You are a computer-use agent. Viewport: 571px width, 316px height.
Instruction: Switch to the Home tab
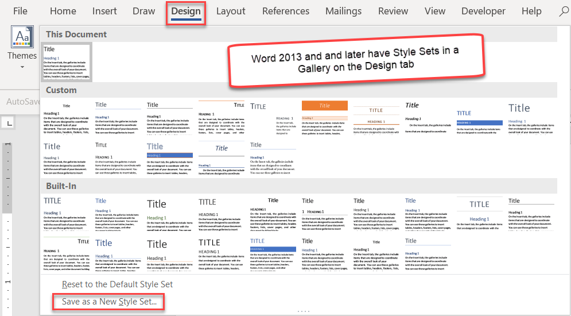pyautogui.click(x=63, y=11)
